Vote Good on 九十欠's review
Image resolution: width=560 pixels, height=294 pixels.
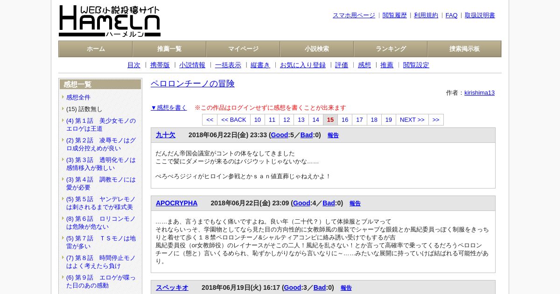coord(280,135)
